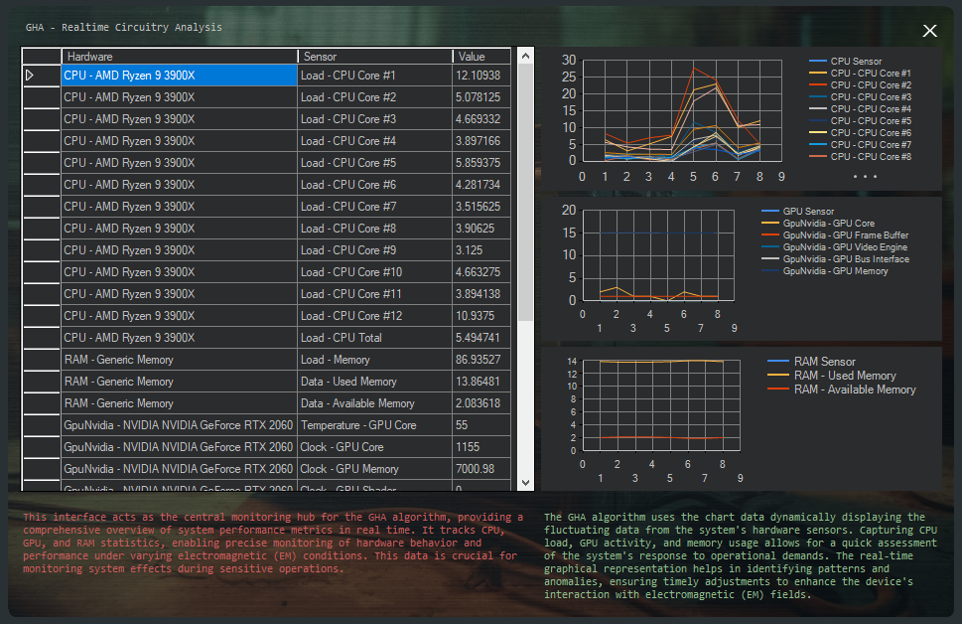Select the Load - CPU Core #8 cell
962x624 pixels.
375,229
